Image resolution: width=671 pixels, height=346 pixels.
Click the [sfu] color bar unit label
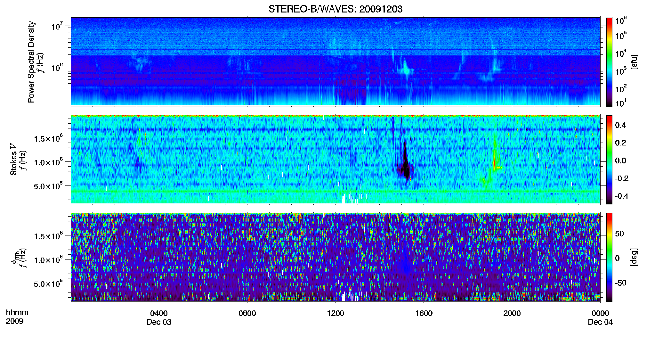(634, 62)
